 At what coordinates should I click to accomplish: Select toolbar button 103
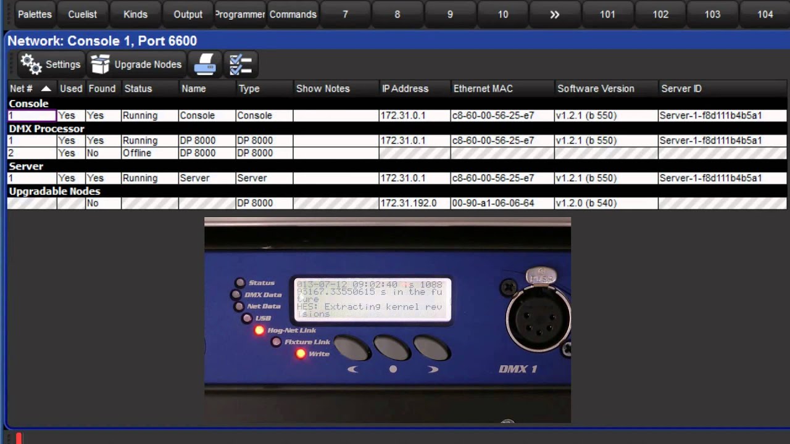click(x=712, y=14)
